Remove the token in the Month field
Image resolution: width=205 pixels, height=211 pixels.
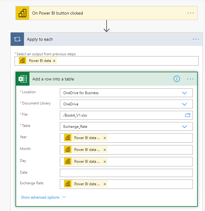tap(105, 150)
